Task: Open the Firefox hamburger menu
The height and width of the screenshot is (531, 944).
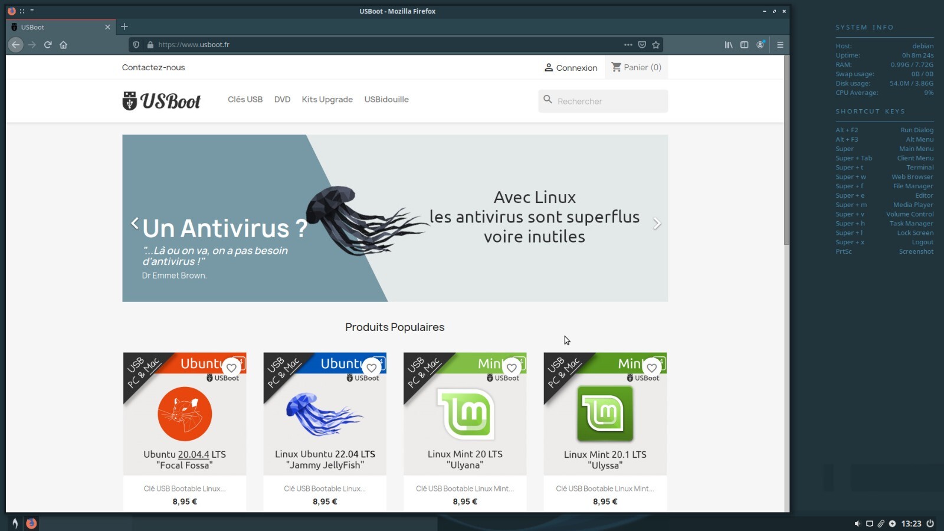Action: click(780, 45)
